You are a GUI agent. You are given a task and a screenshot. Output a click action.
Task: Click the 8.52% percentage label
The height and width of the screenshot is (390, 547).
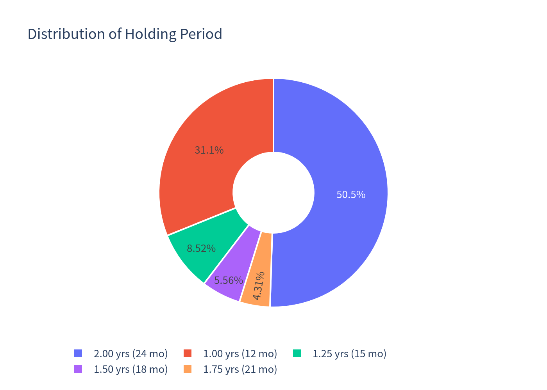coord(201,248)
